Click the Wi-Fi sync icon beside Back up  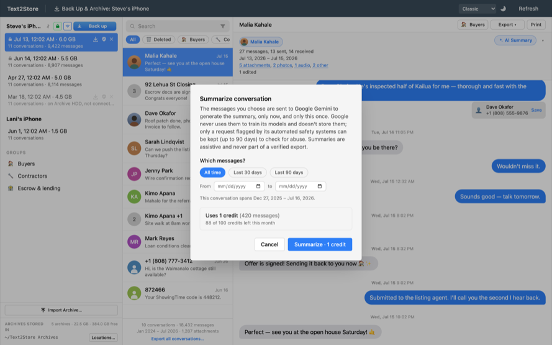pos(68,26)
